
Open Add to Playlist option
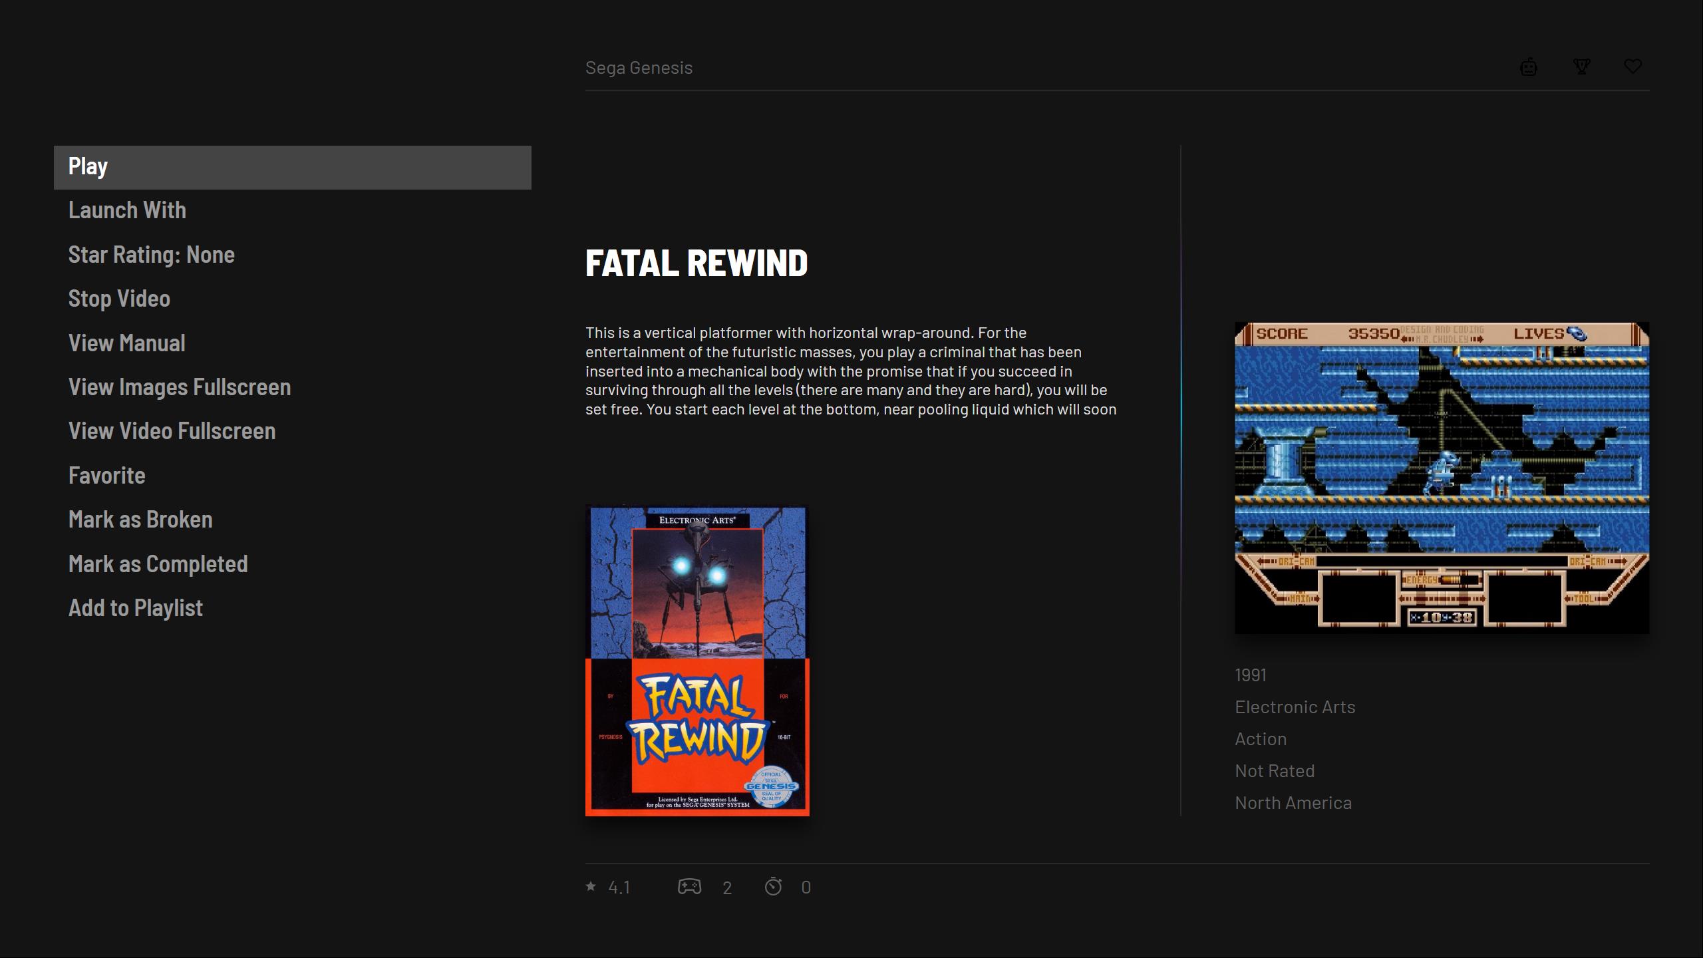coord(293,608)
